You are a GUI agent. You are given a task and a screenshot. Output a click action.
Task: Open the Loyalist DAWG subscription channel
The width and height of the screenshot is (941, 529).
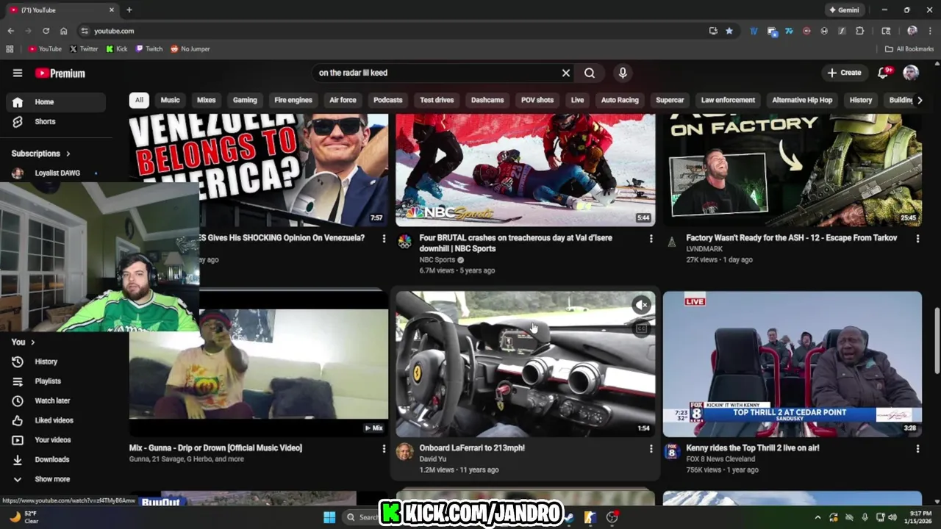click(x=56, y=173)
